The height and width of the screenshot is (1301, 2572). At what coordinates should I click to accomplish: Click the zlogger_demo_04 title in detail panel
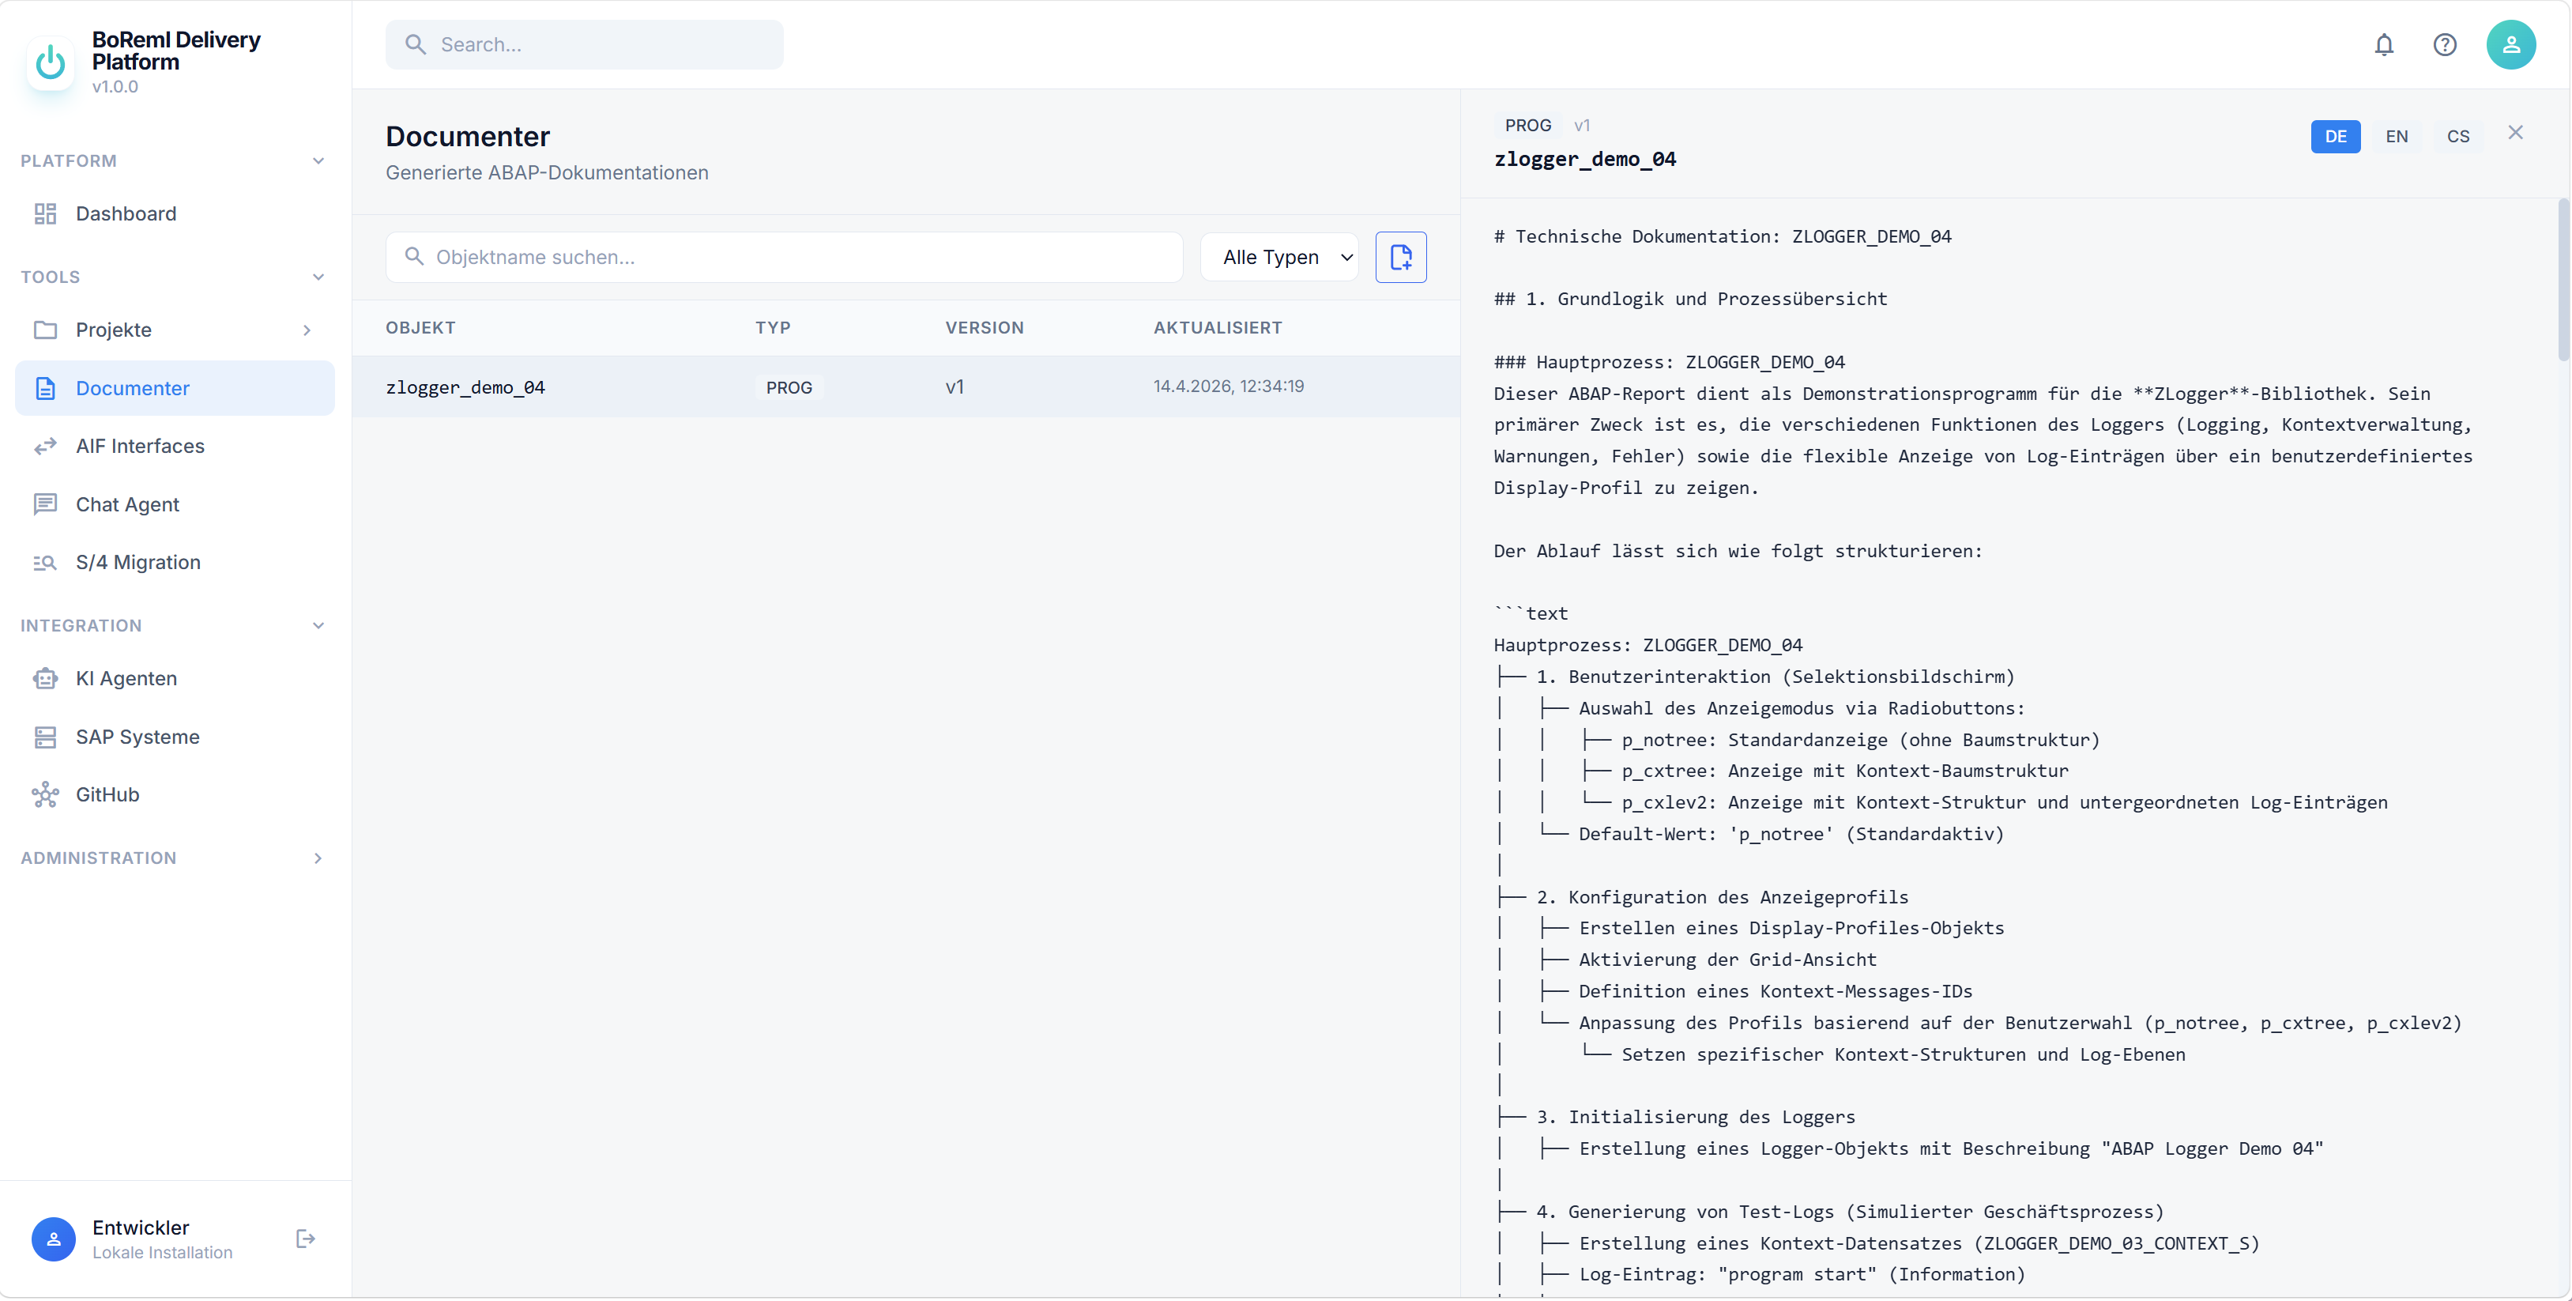[1584, 160]
